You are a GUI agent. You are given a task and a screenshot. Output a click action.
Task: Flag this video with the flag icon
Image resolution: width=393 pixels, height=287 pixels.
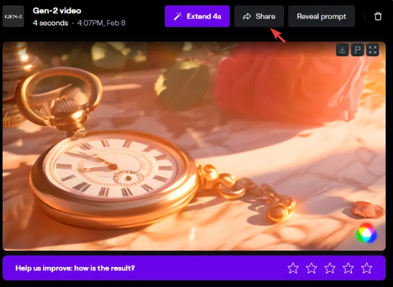click(x=358, y=50)
